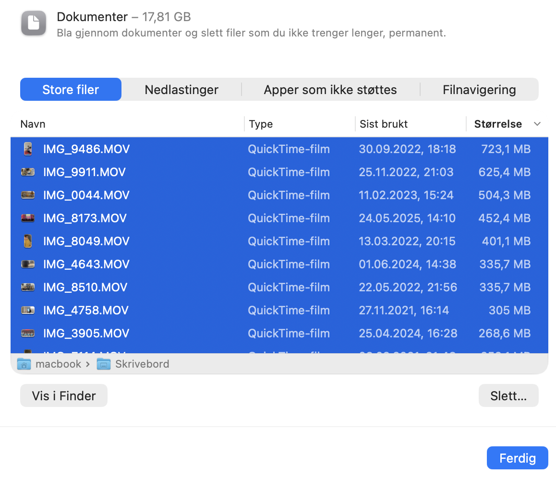Select the file name IMG_8049.MOV
The height and width of the screenshot is (478, 556).
[x=86, y=241]
